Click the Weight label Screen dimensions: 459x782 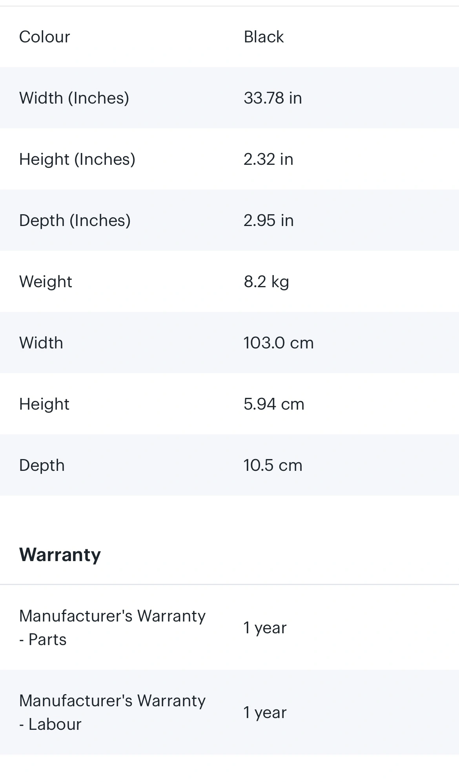46,282
